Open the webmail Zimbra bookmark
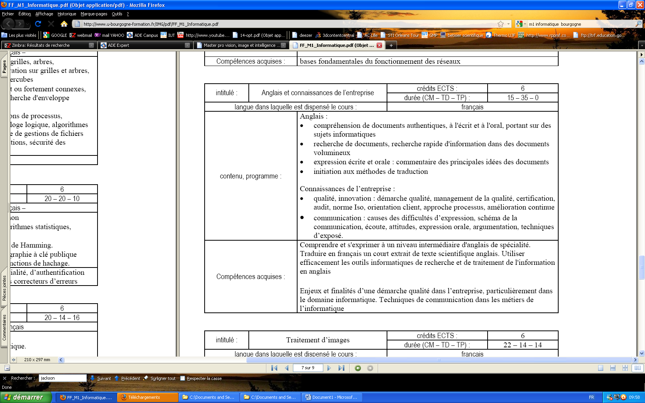Viewport: 645px width, 403px height. click(81, 35)
